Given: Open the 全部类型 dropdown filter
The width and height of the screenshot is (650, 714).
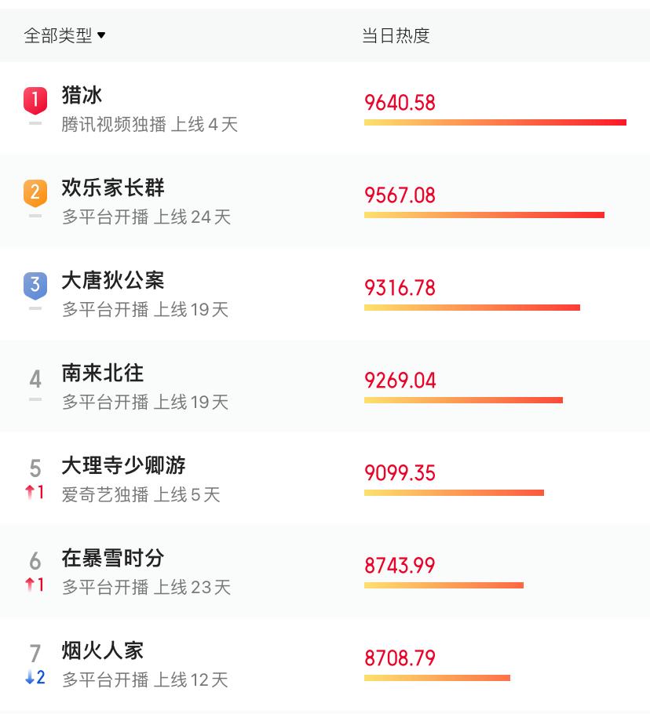Looking at the screenshot, I should click(x=64, y=35).
